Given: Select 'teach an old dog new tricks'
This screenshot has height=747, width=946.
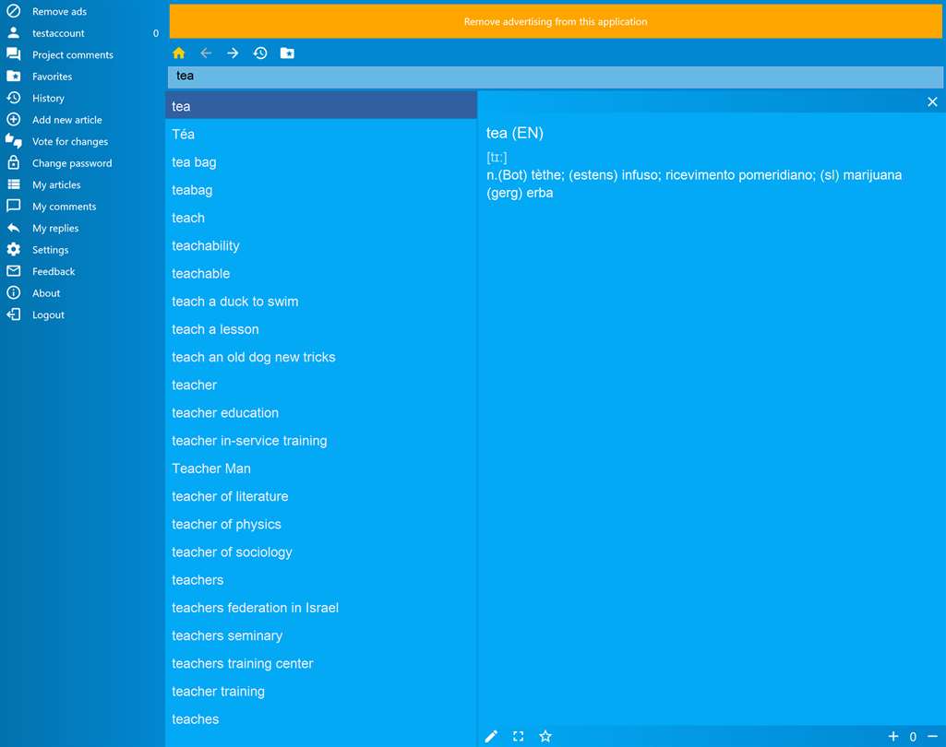Looking at the screenshot, I should point(321,357).
